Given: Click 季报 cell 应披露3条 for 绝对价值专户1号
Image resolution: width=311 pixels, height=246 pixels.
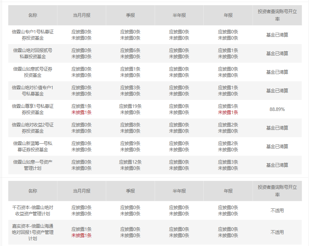Looking at the screenshot, I should tap(130, 91).
